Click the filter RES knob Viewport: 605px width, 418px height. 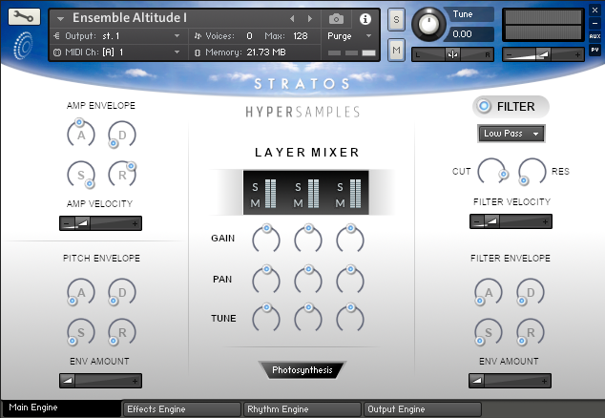click(x=532, y=171)
